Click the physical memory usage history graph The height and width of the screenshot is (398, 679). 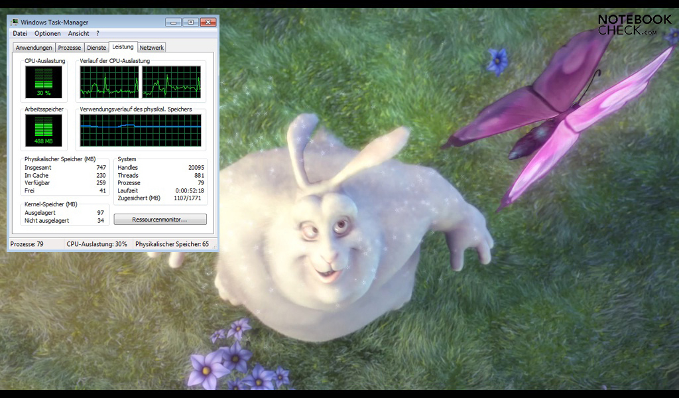point(141,131)
